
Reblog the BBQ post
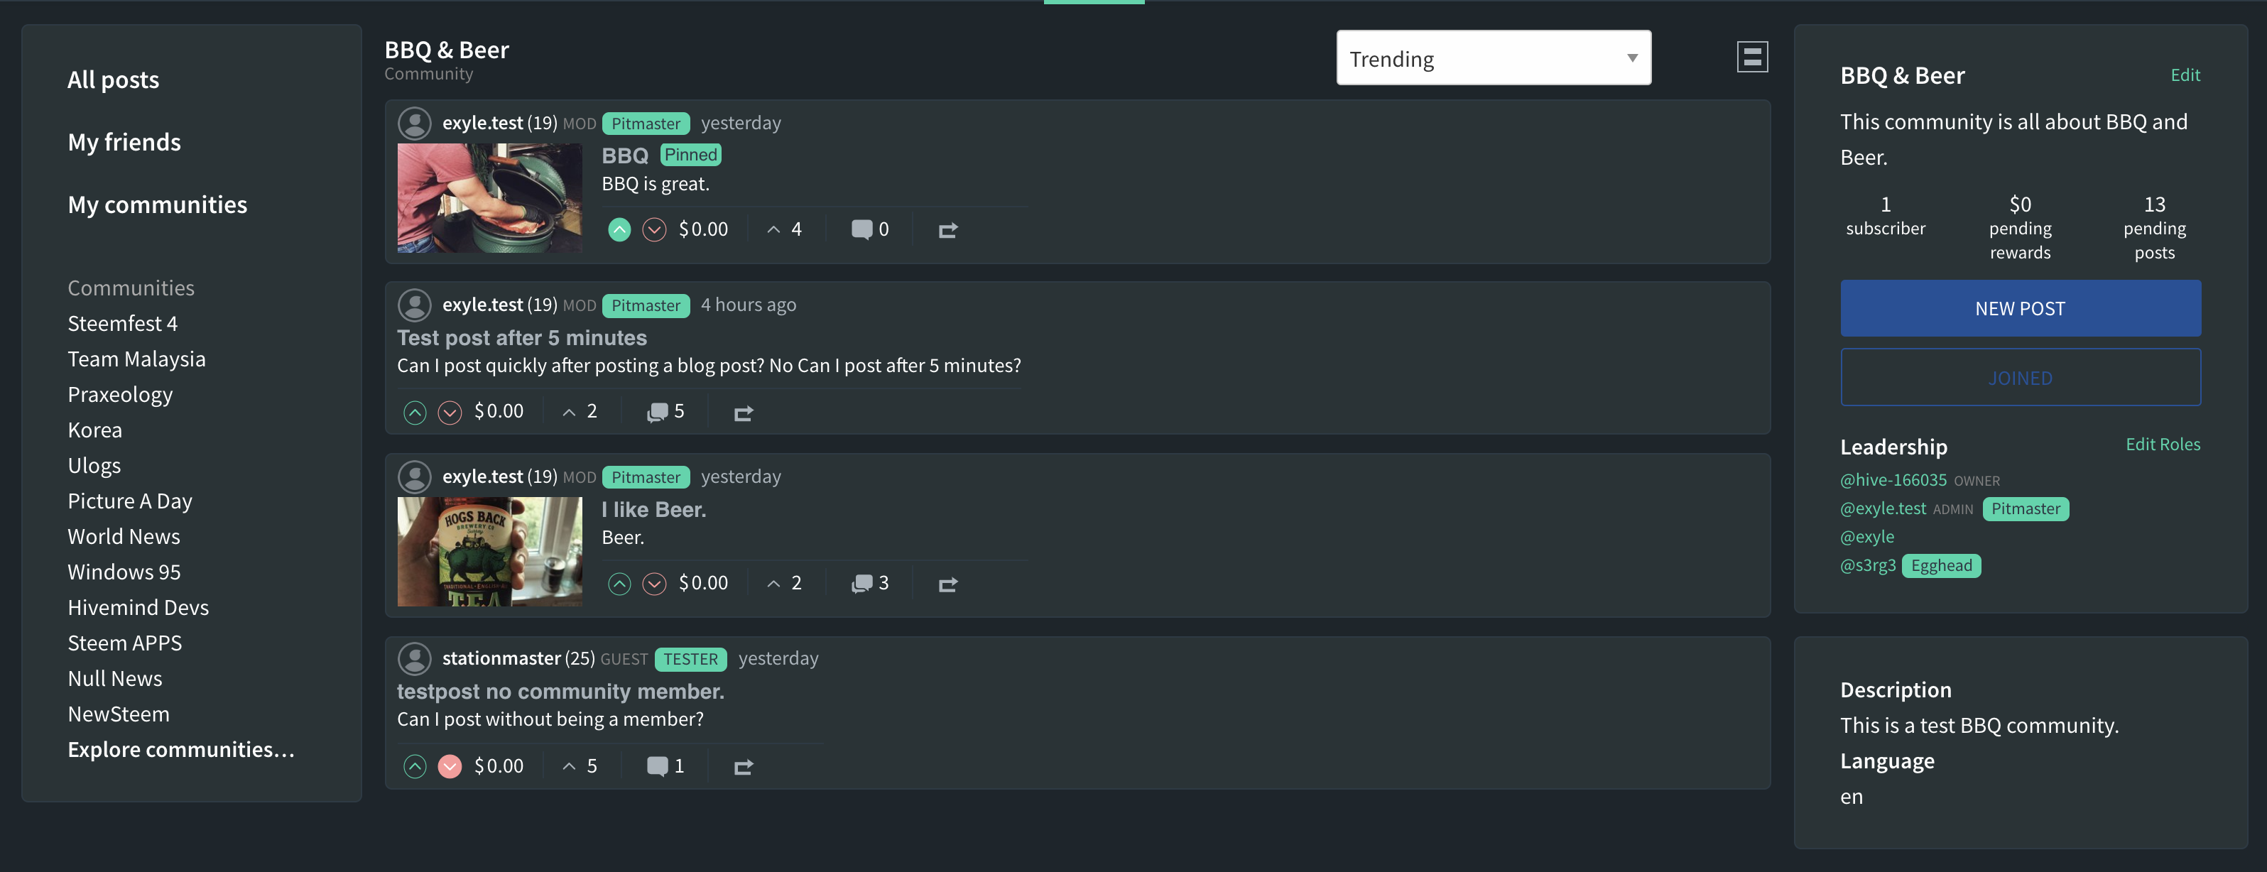point(948,231)
